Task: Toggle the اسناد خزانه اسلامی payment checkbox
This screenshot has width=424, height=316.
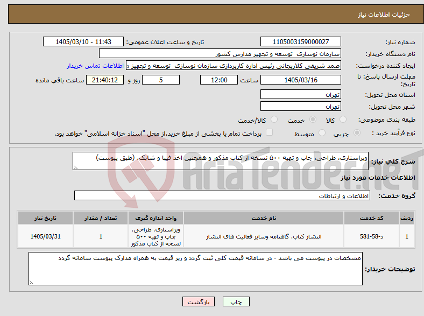Action: [269, 132]
